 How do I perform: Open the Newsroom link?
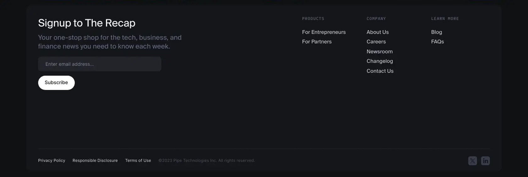(x=379, y=52)
